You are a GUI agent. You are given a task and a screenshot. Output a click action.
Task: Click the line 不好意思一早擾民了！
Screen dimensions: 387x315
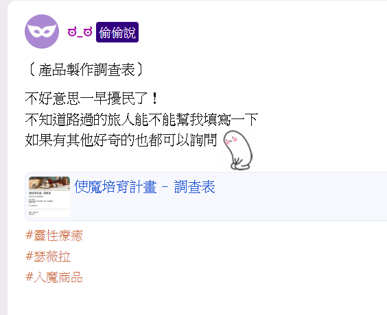(92, 99)
